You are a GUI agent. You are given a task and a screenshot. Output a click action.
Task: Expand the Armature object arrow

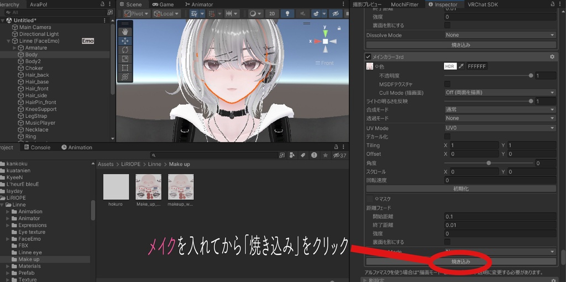point(15,48)
